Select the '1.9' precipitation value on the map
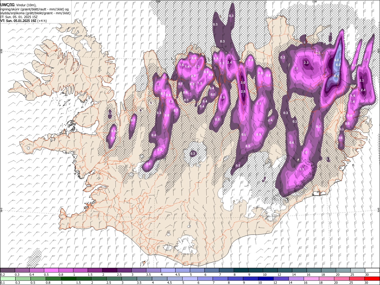Screen dimensions: 380x285 [223, 98]
